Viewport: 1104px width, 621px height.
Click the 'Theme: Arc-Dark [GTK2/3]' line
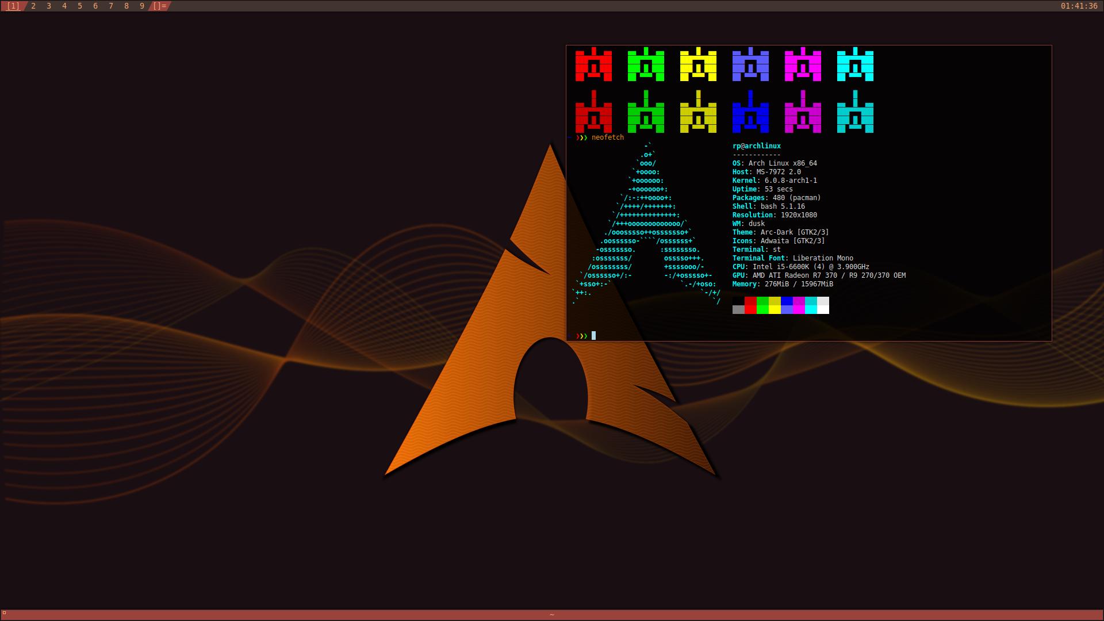(x=781, y=232)
